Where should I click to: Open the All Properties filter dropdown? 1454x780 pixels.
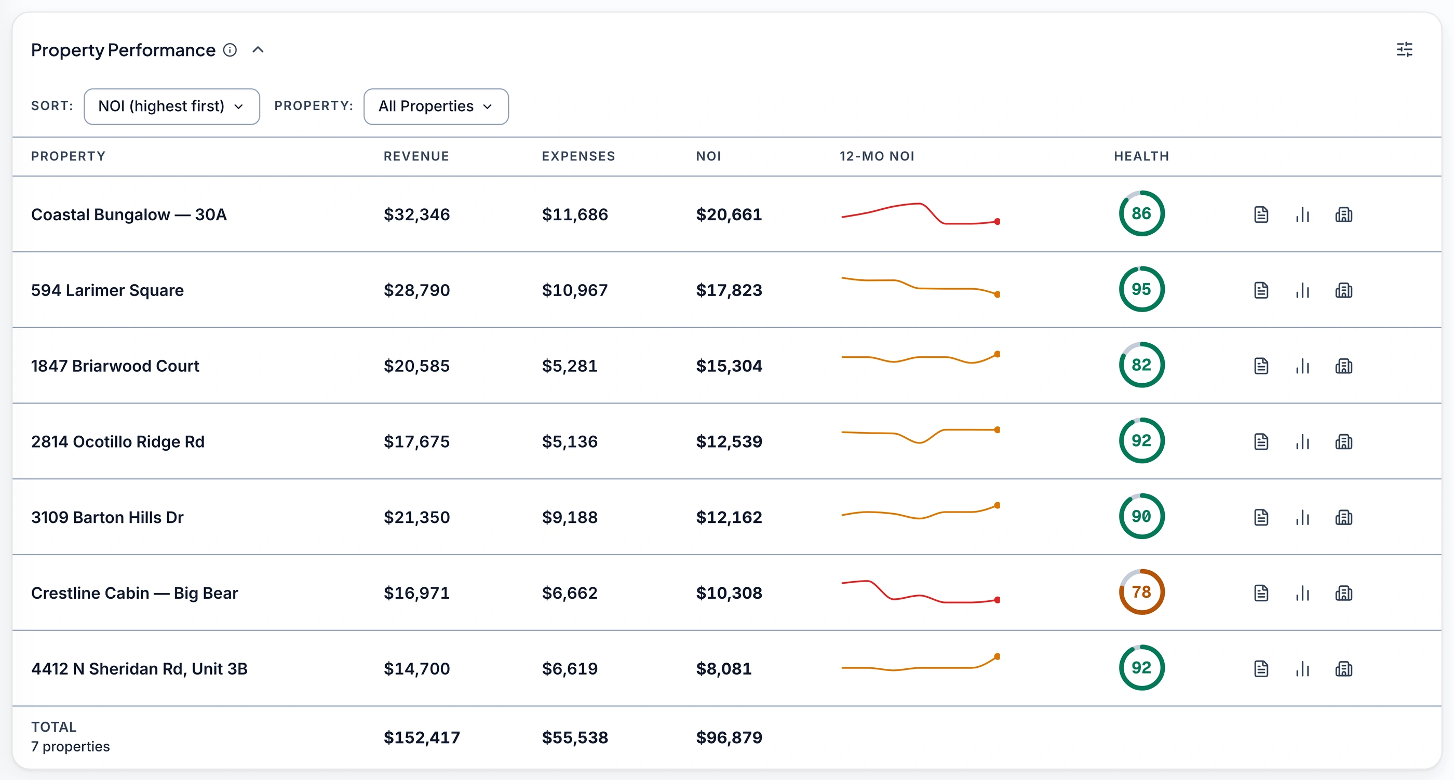[x=436, y=106]
